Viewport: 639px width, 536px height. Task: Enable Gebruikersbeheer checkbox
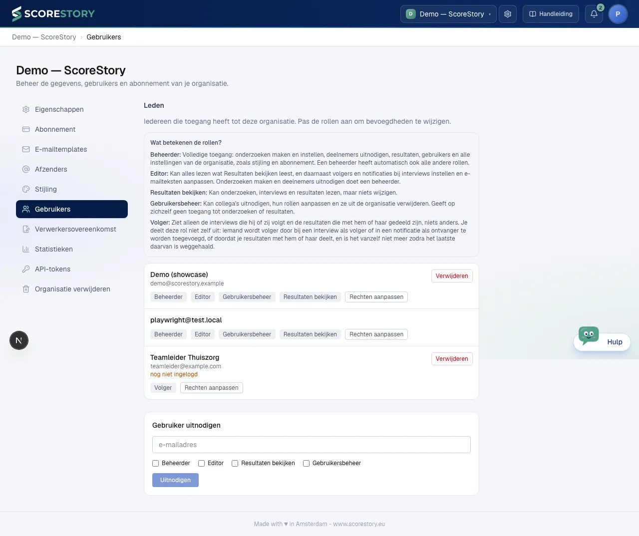click(306, 463)
